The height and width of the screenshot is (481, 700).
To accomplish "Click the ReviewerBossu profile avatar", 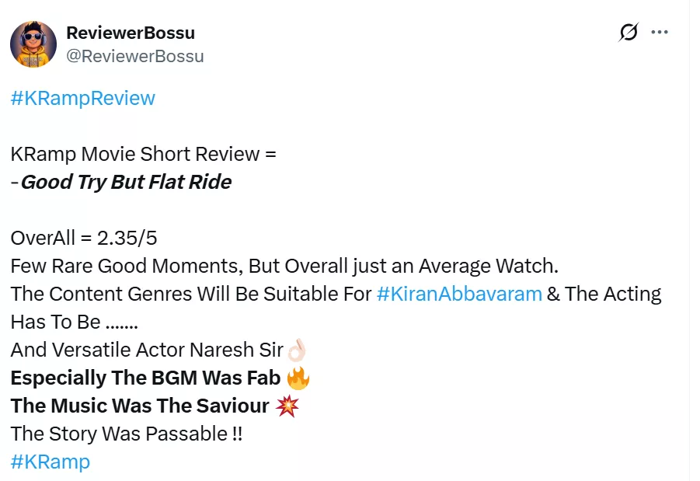I will pos(33,44).
